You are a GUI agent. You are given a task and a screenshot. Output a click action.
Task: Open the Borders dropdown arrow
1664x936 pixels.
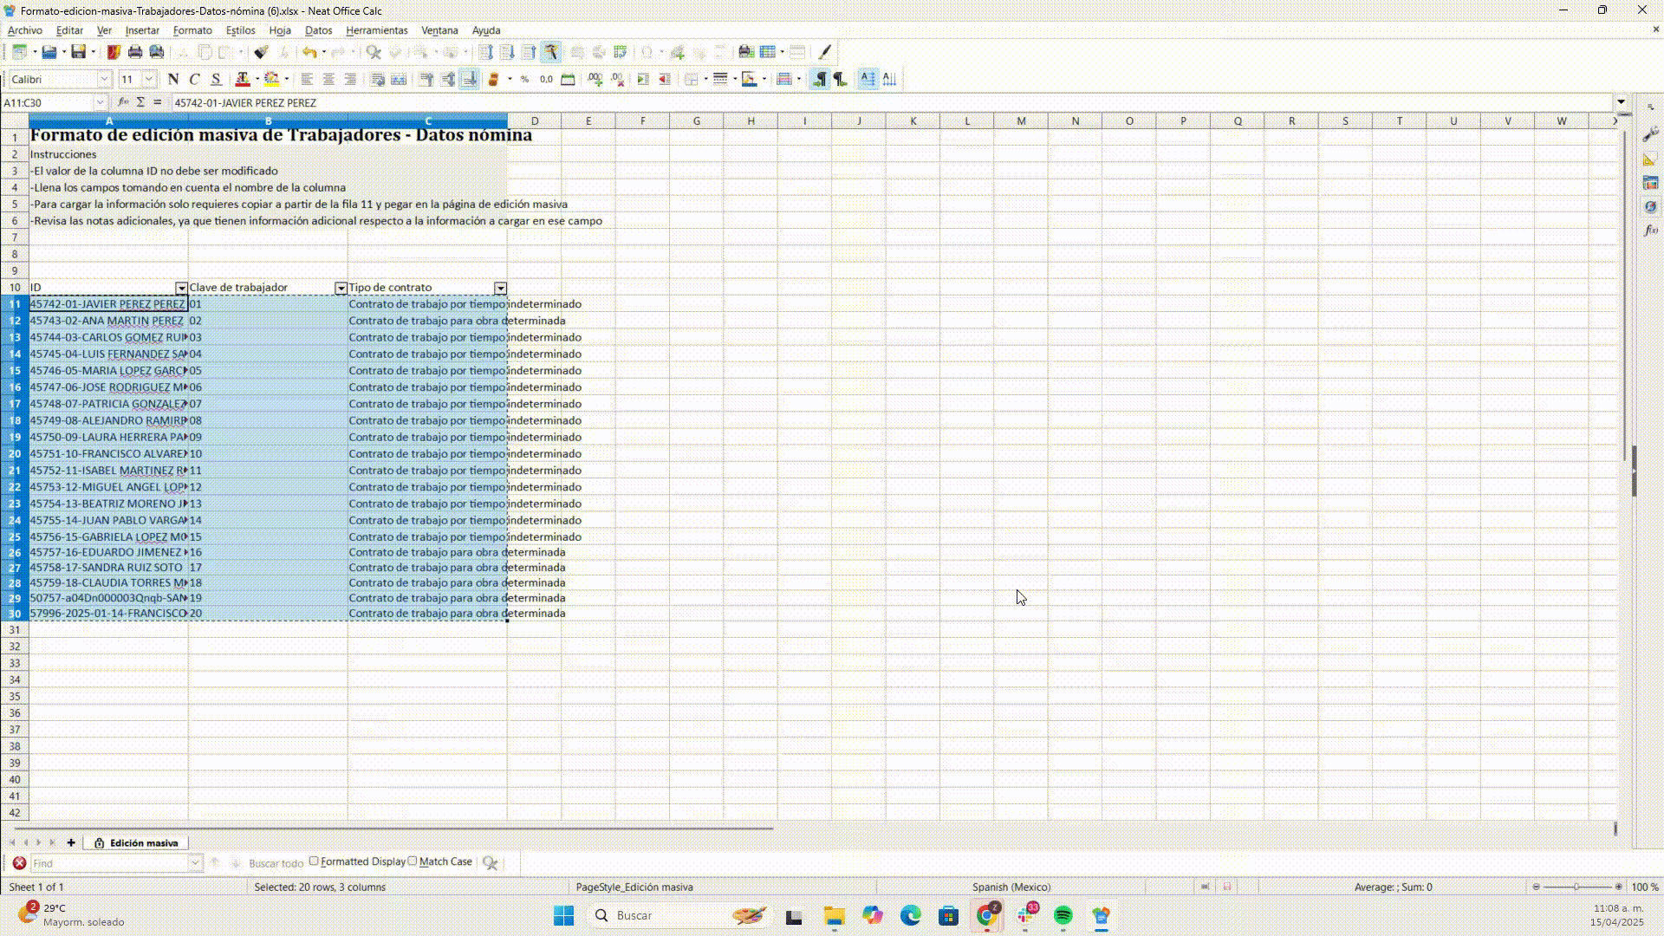[x=705, y=79]
